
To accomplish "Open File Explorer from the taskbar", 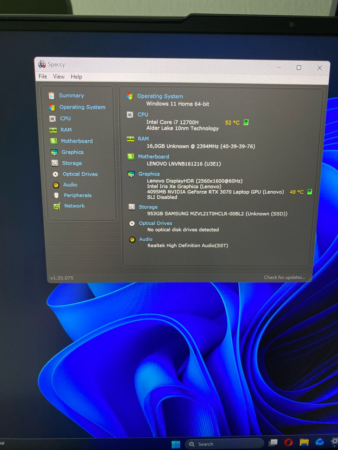I will [x=304, y=442].
